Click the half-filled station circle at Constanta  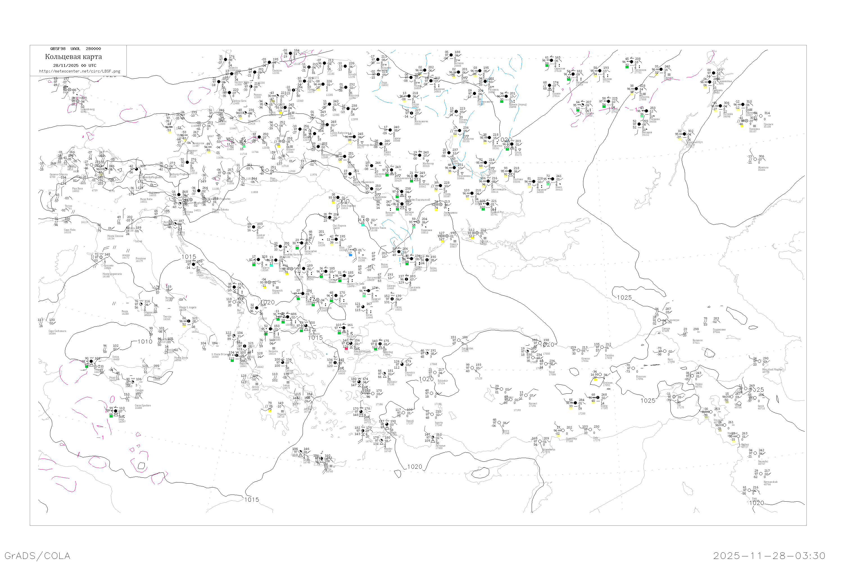tap(406, 279)
